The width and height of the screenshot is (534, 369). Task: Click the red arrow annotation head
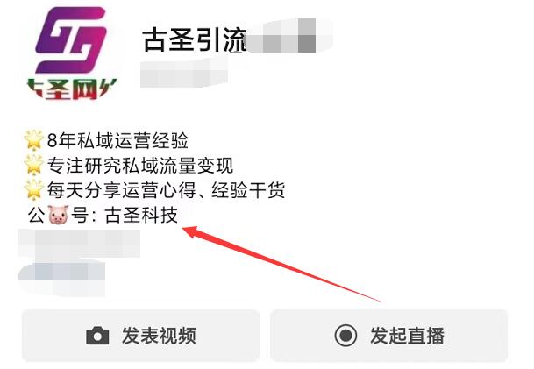(x=192, y=231)
